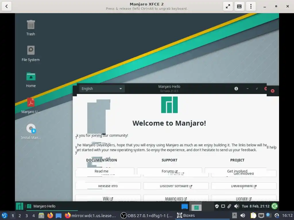The width and height of the screenshot is (294, 220).
Task: Switch to host workspace 1
Action: [13, 216]
